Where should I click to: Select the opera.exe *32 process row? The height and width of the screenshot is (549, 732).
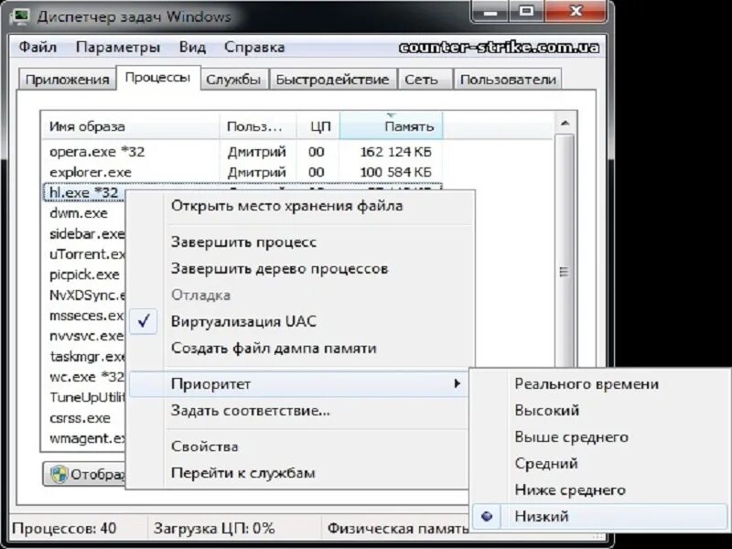coord(242,152)
